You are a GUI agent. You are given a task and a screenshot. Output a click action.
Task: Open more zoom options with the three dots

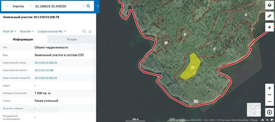click(x=270, y=95)
